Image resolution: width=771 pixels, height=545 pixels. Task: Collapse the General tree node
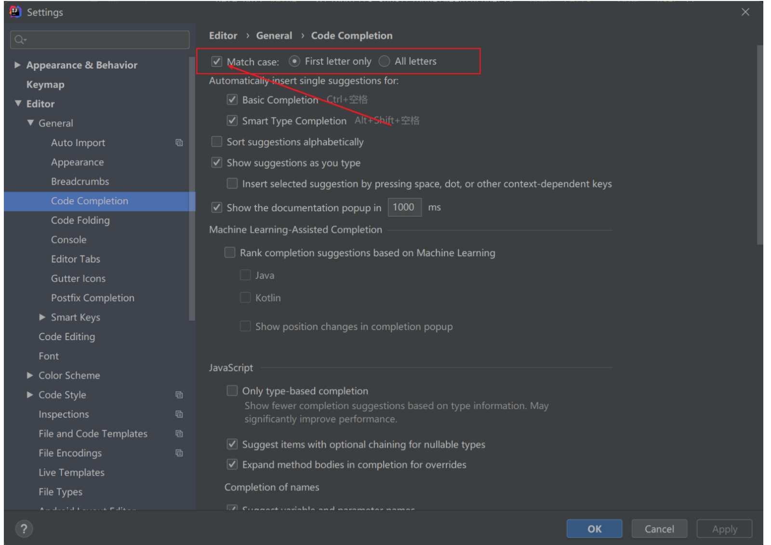point(30,123)
